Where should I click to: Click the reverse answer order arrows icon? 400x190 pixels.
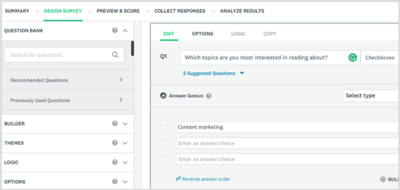pyautogui.click(x=178, y=179)
